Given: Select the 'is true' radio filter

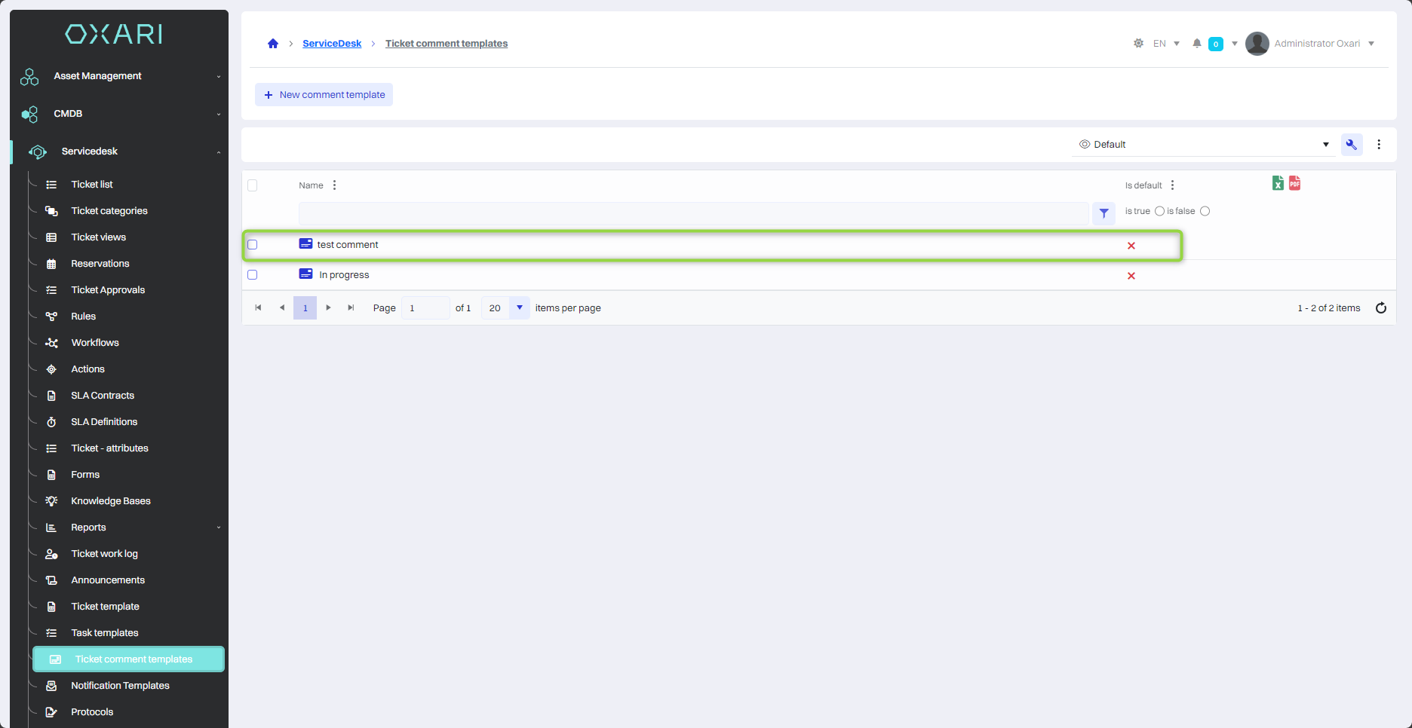Looking at the screenshot, I should pyautogui.click(x=1159, y=211).
